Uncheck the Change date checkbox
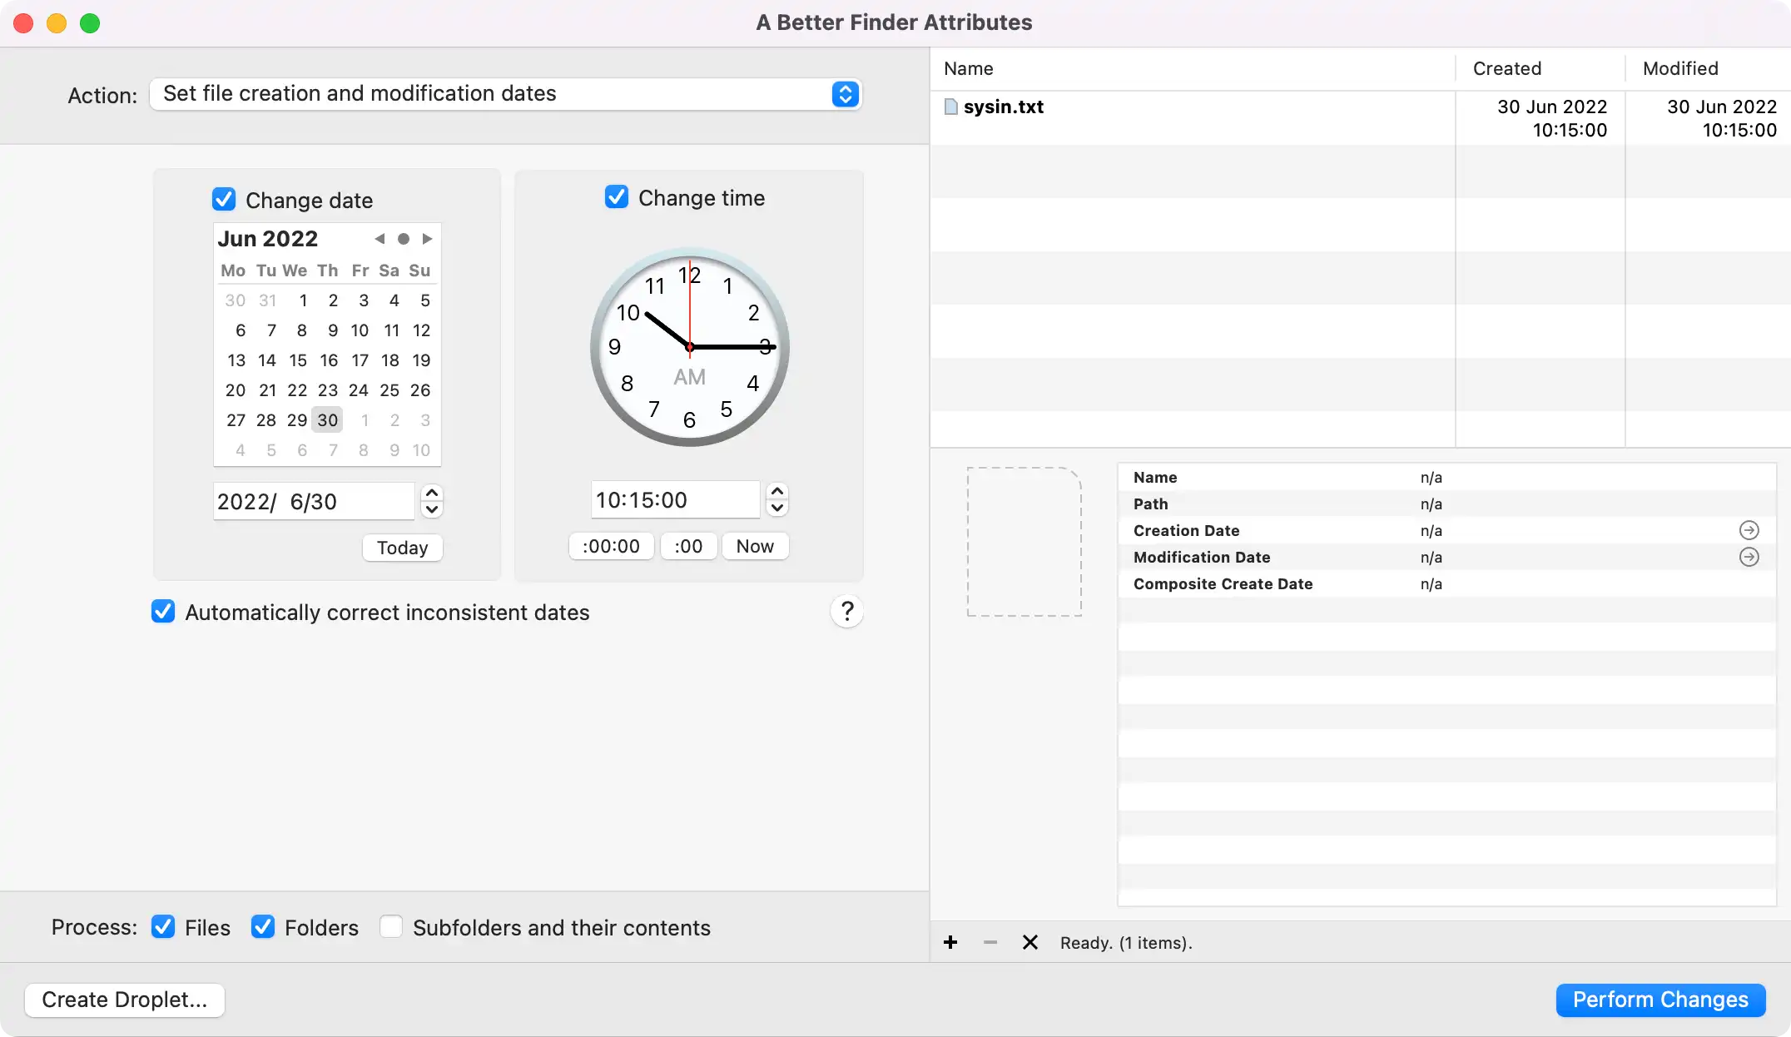 tap(224, 200)
